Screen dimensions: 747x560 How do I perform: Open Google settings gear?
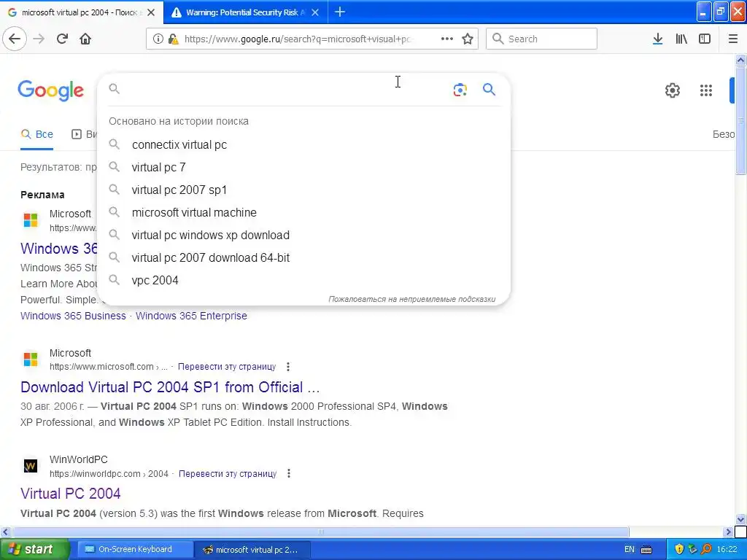672,90
